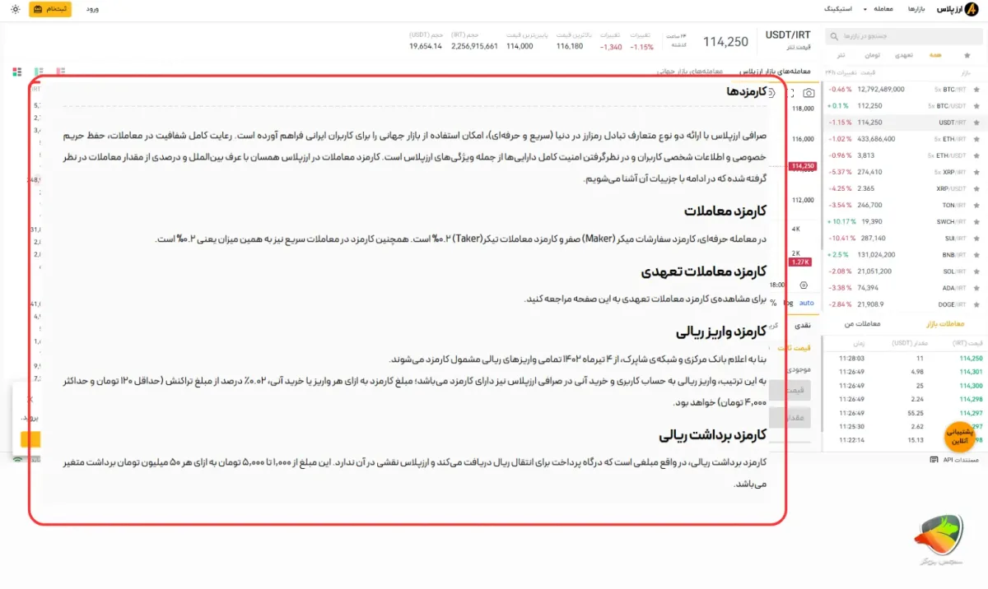988x589 pixels.
Task: Favorite the ETH/USDT market star
Action: 977,155
